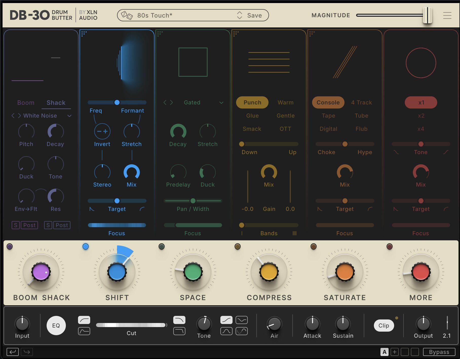Screen dimensions: 460x359
Task: Open the hamburger menu icon
Action: coord(447,15)
